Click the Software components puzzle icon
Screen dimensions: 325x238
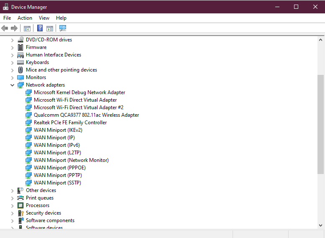(20, 220)
